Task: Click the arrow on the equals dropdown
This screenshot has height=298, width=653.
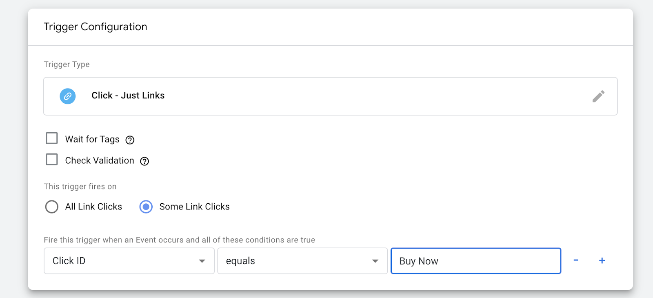Action: coord(375,261)
